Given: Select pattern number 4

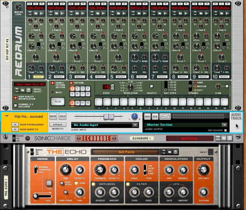Looking at the screenshot, I should tap(88, 89).
